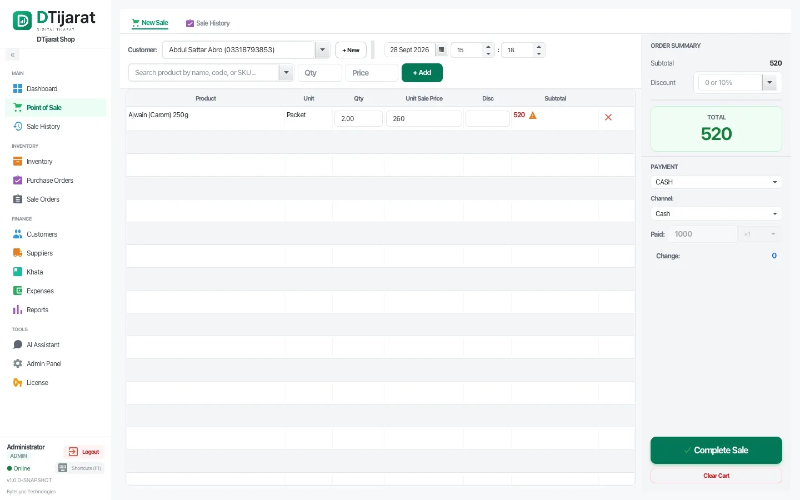The height and width of the screenshot is (500, 800).
Task: Click the Khata ledger icon
Action: (18, 272)
